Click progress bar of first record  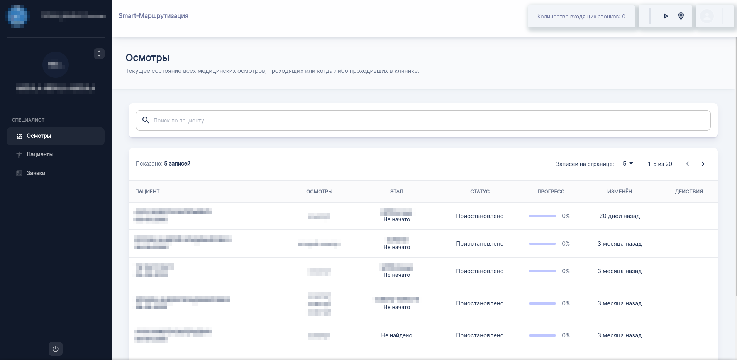pos(542,216)
